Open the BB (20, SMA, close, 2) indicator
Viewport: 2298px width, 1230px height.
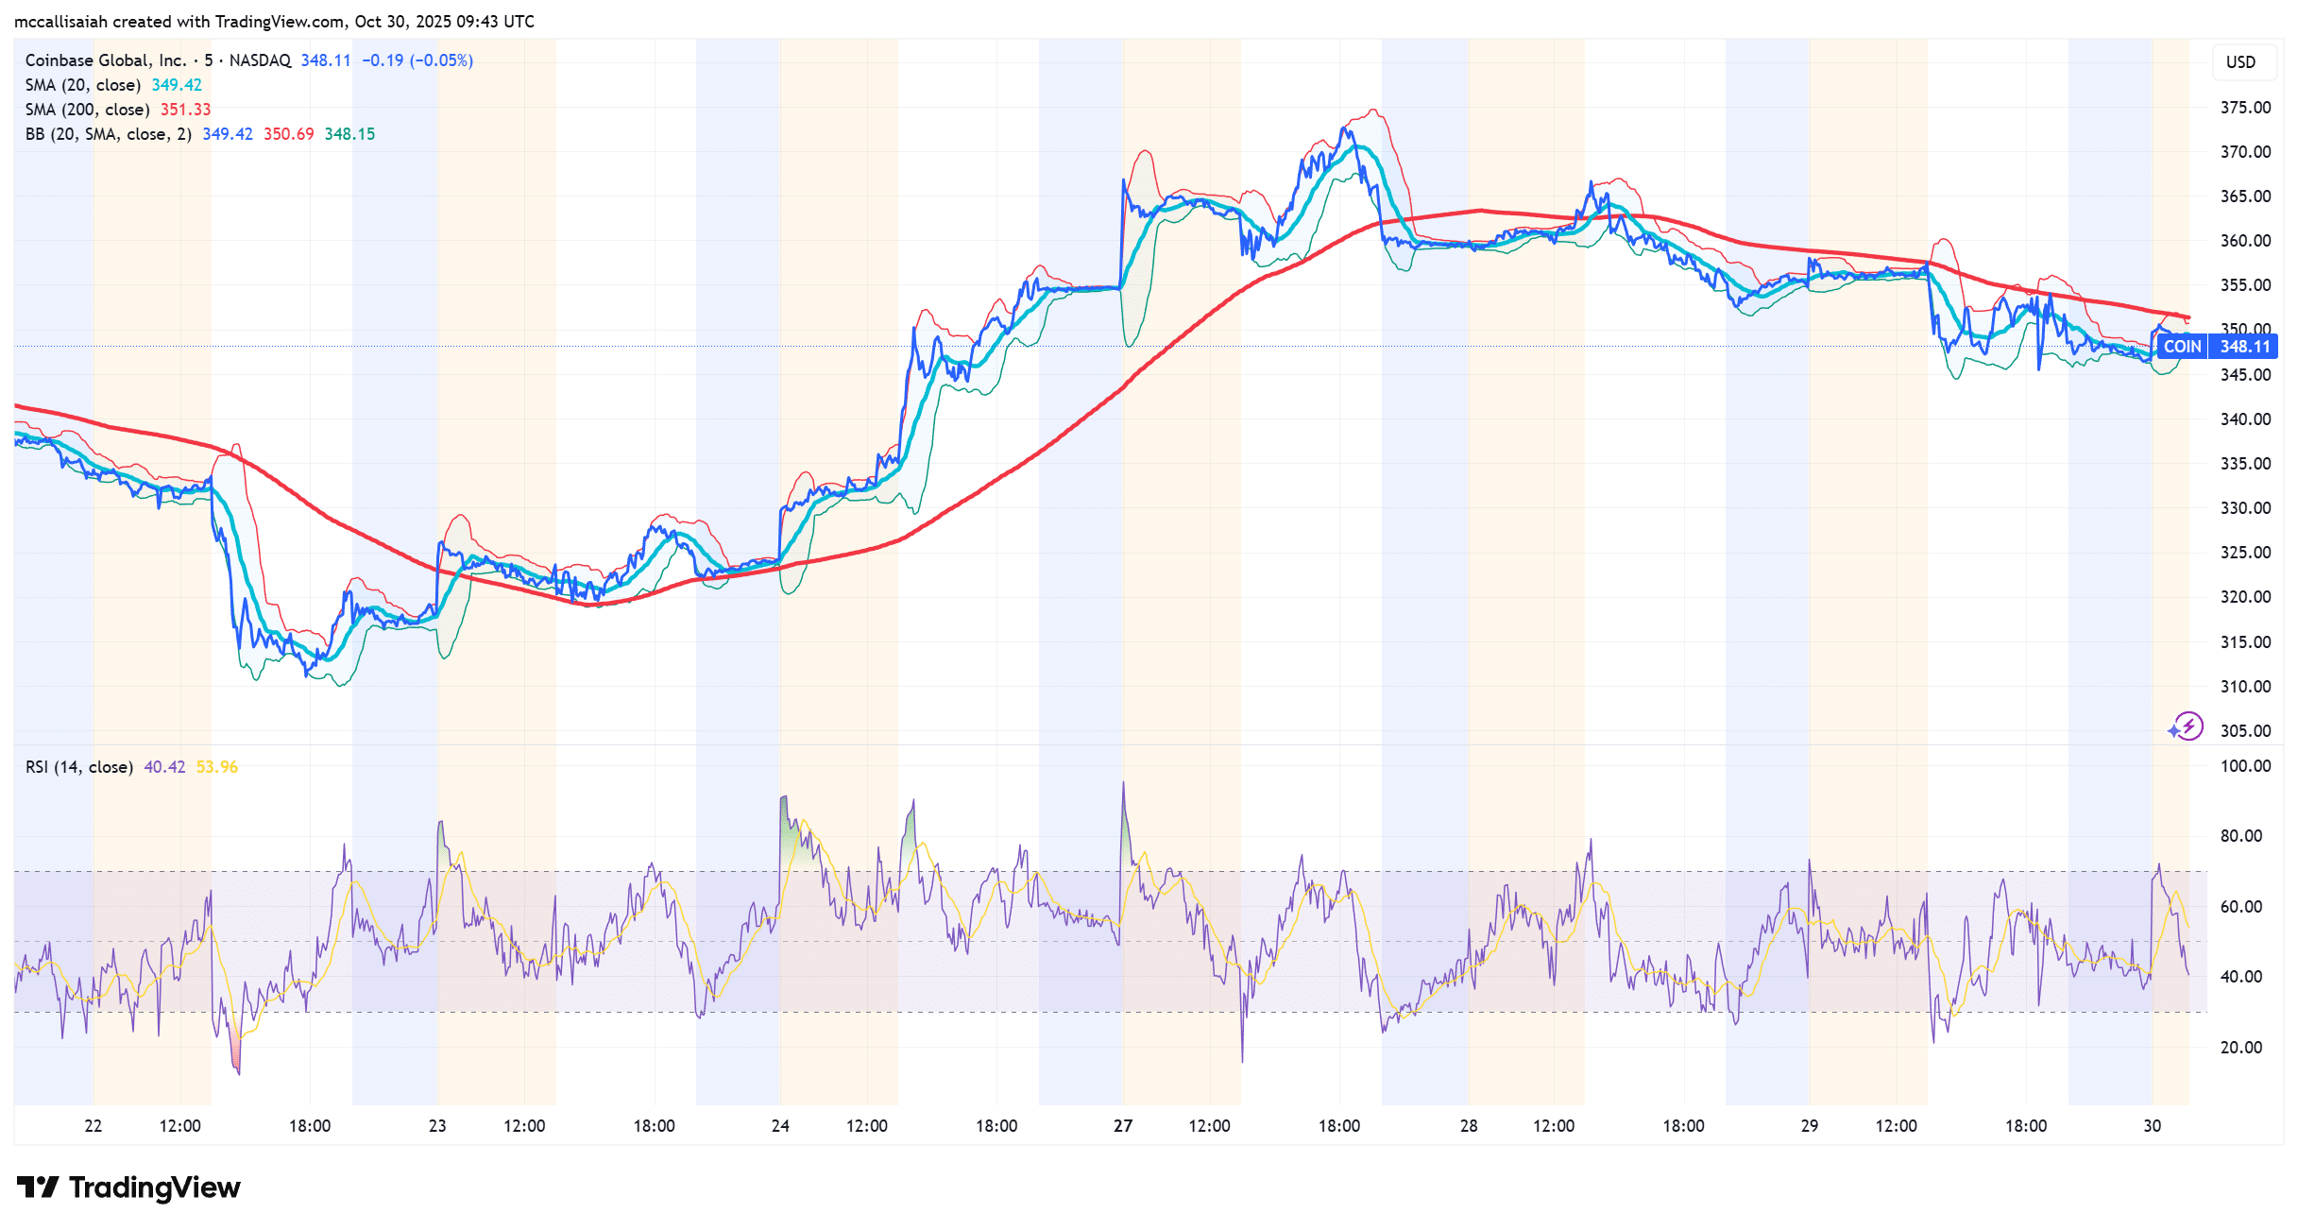click(x=109, y=133)
